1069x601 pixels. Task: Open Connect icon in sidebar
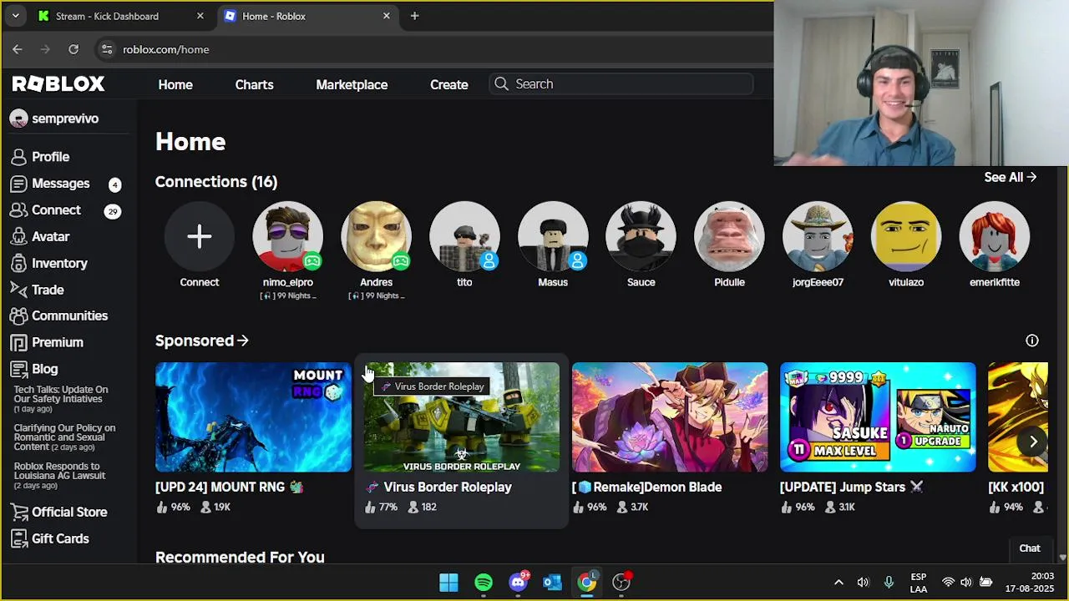(18, 210)
